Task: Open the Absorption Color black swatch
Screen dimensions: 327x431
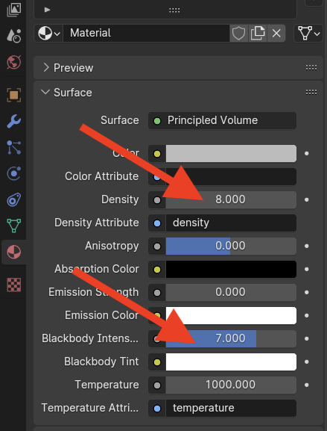Action: coord(231,270)
